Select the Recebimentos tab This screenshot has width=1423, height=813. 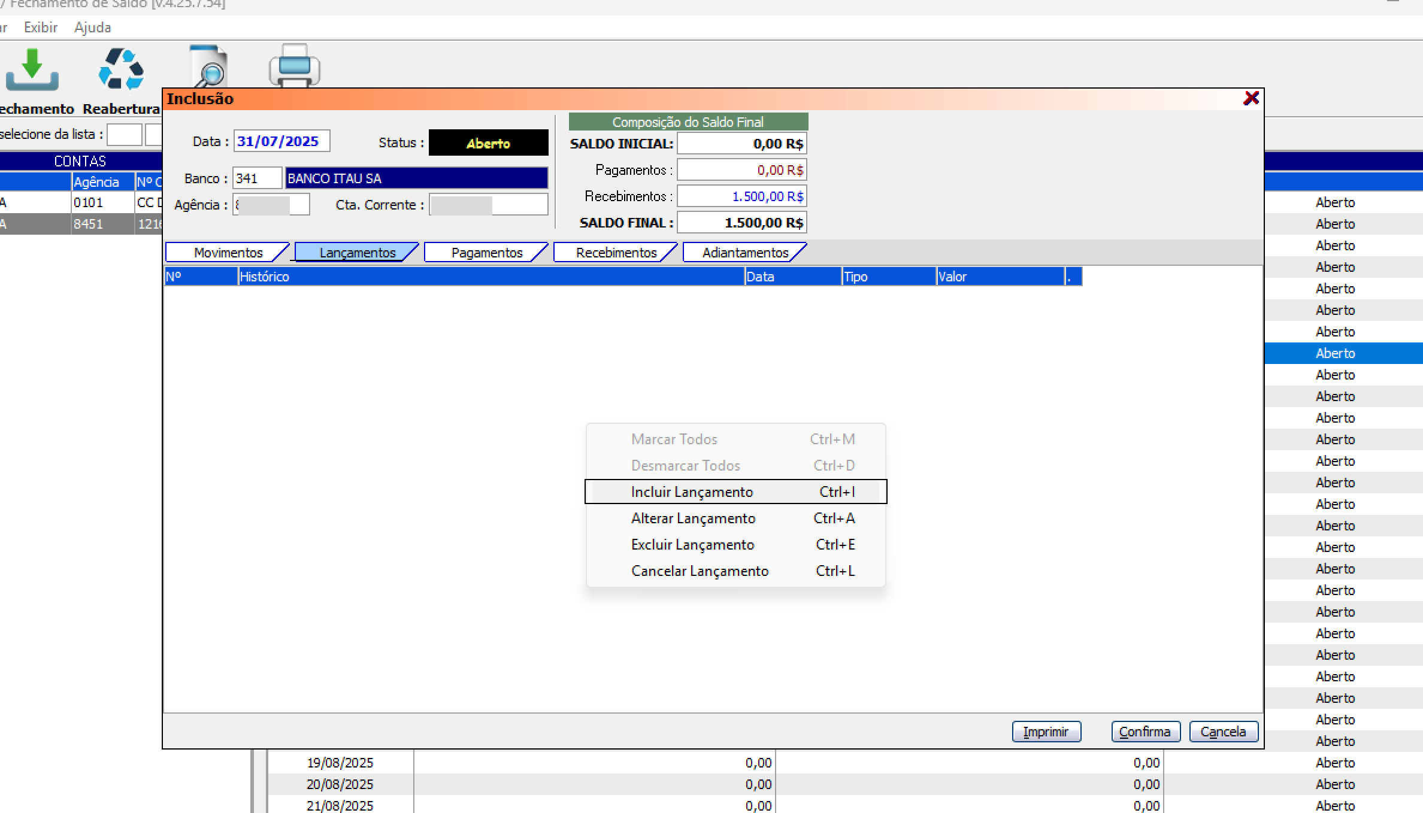(616, 253)
